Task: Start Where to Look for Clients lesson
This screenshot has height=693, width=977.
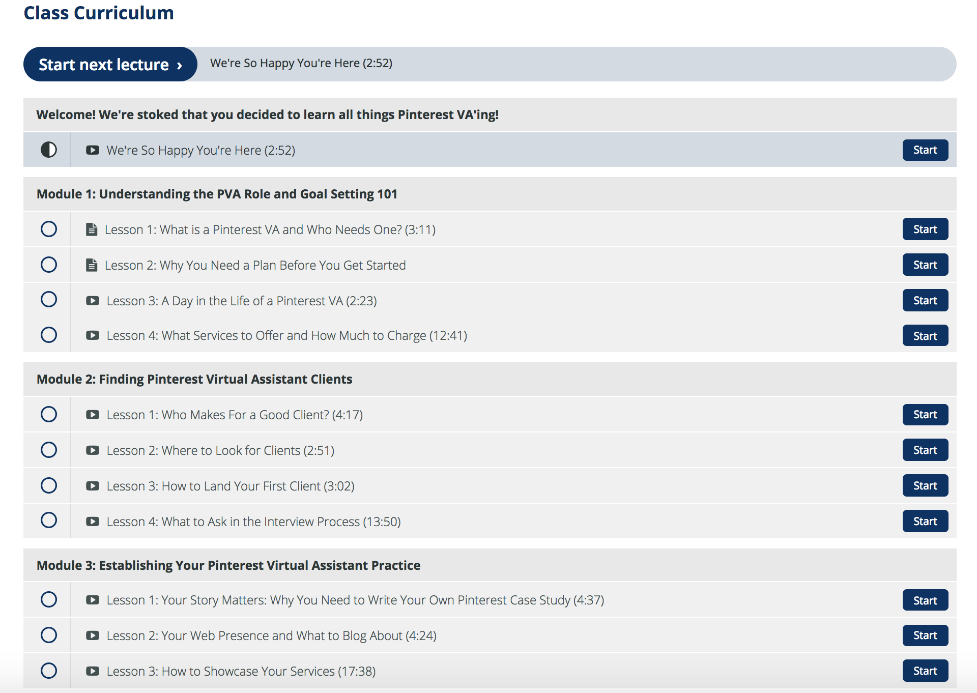Action: click(925, 450)
